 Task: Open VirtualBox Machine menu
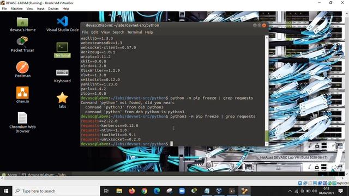tap(16, 9)
